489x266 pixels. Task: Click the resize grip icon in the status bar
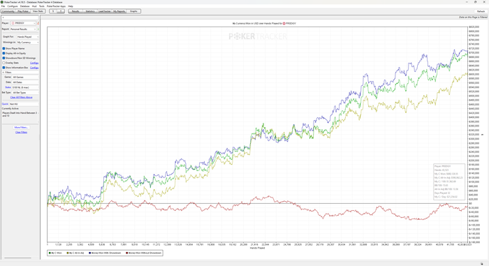point(482,263)
